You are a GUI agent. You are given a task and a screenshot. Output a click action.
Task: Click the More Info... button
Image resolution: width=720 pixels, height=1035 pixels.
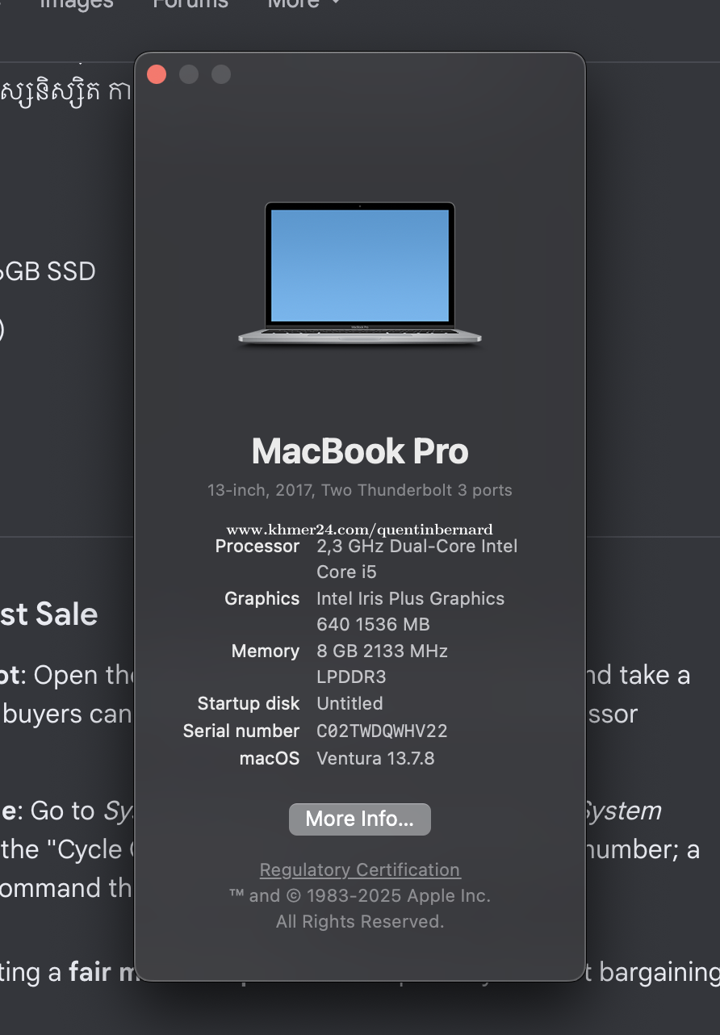360,819
